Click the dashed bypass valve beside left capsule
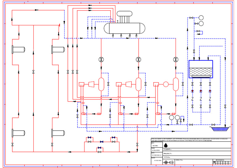The height and width of the screenshot is (168, 237). (108, 84)
